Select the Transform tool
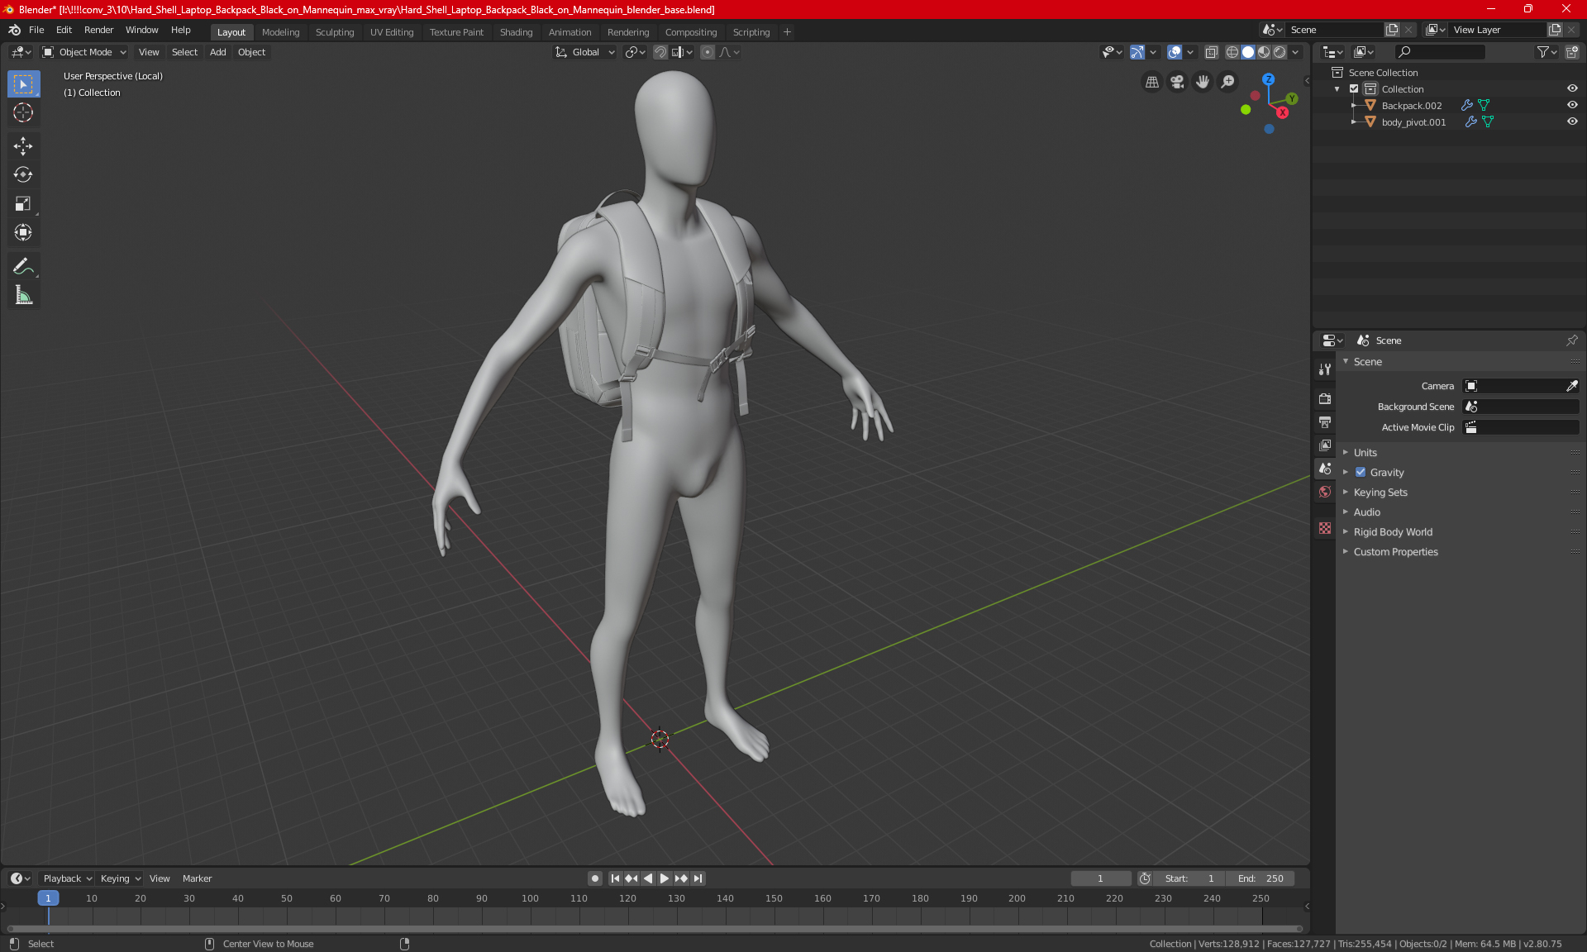 23,233
